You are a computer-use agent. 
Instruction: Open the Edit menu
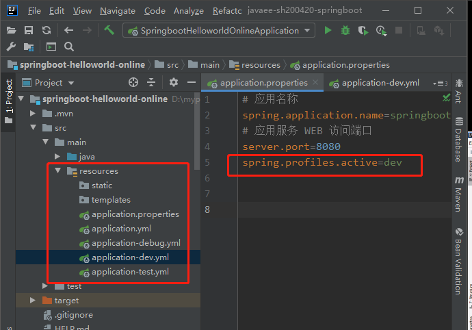pos(57,11)
